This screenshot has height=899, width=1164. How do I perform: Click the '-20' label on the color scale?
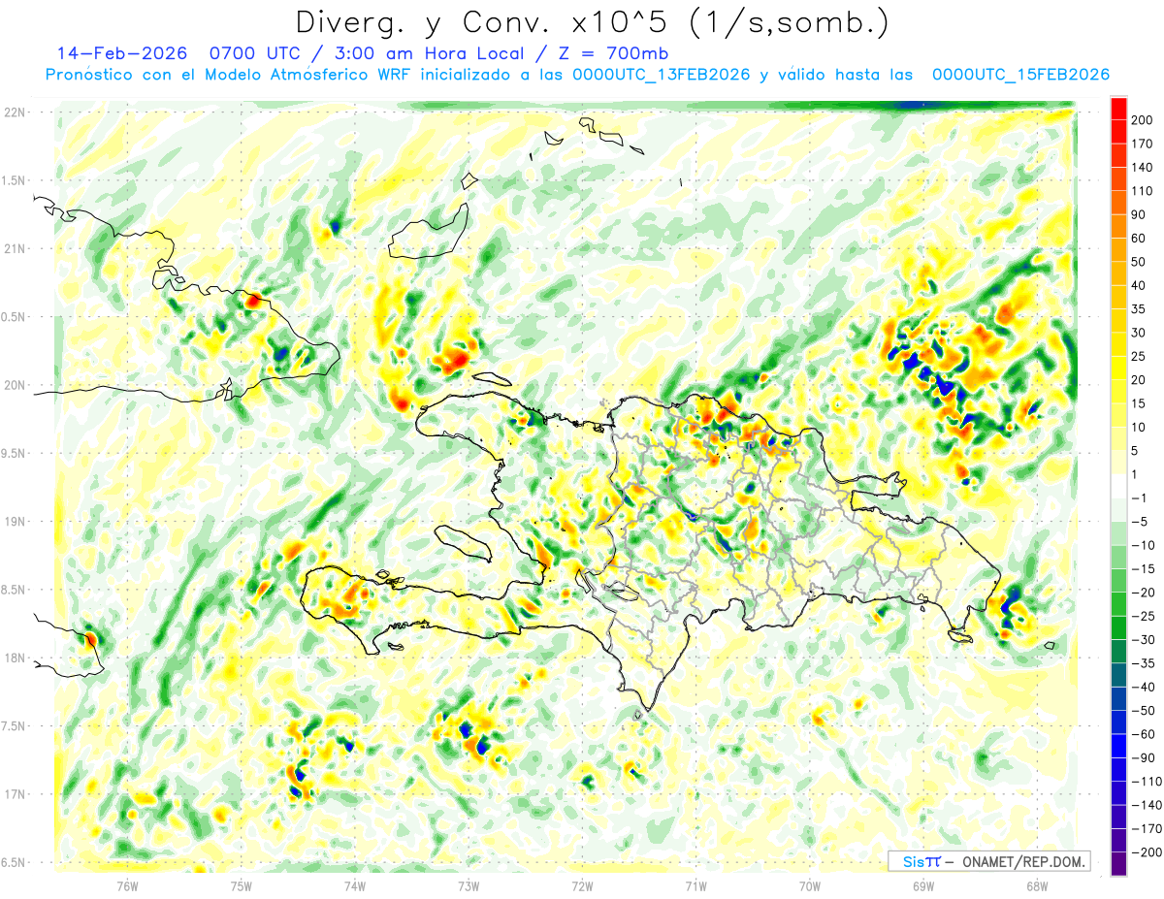point(1144,593)
